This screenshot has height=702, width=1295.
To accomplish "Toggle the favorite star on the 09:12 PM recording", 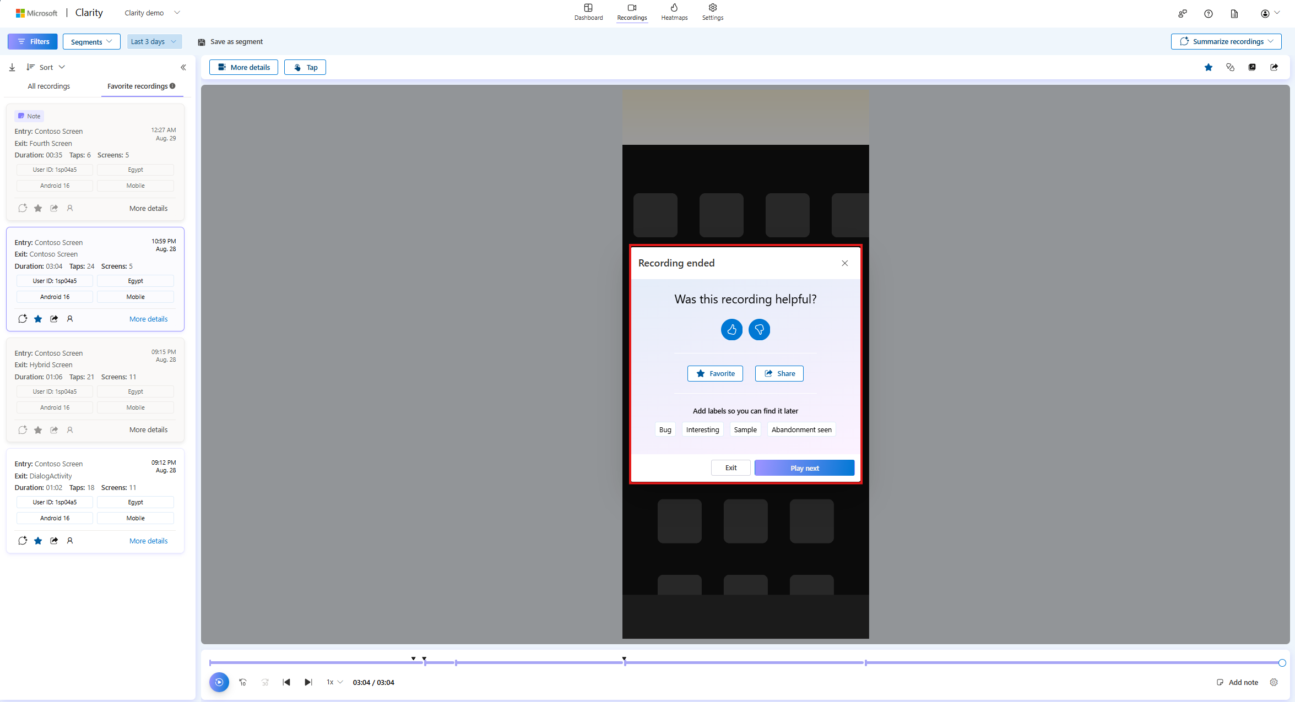I will [37, 540].
